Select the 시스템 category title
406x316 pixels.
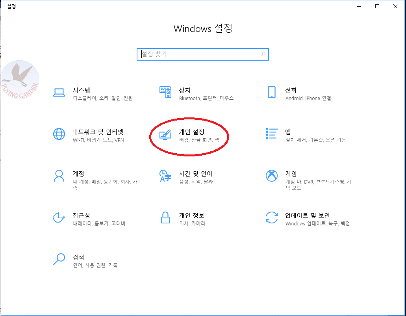click(x=82, y=90)
